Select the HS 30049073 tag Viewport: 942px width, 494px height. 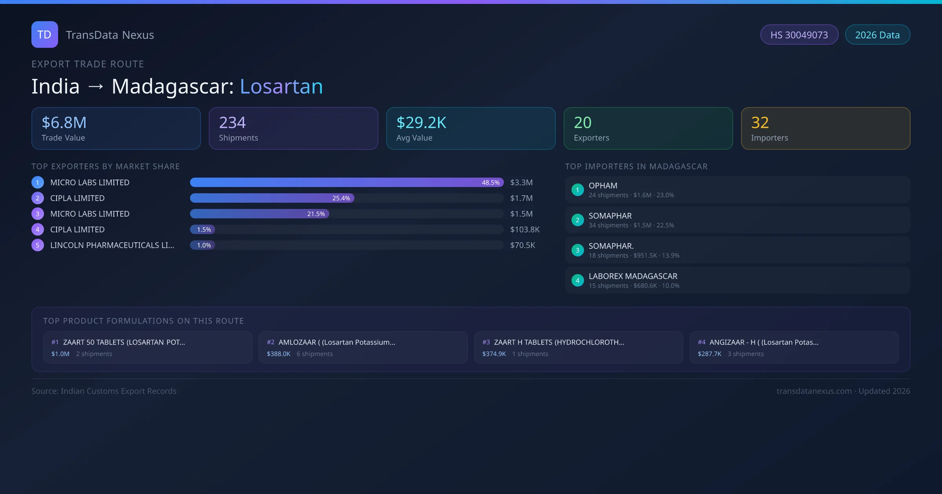pos(799,35)
